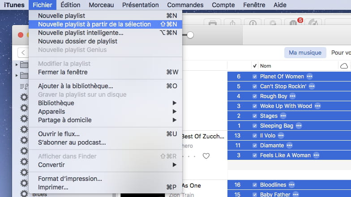Expand the Partage à domicile submenu

click(106, 120)
